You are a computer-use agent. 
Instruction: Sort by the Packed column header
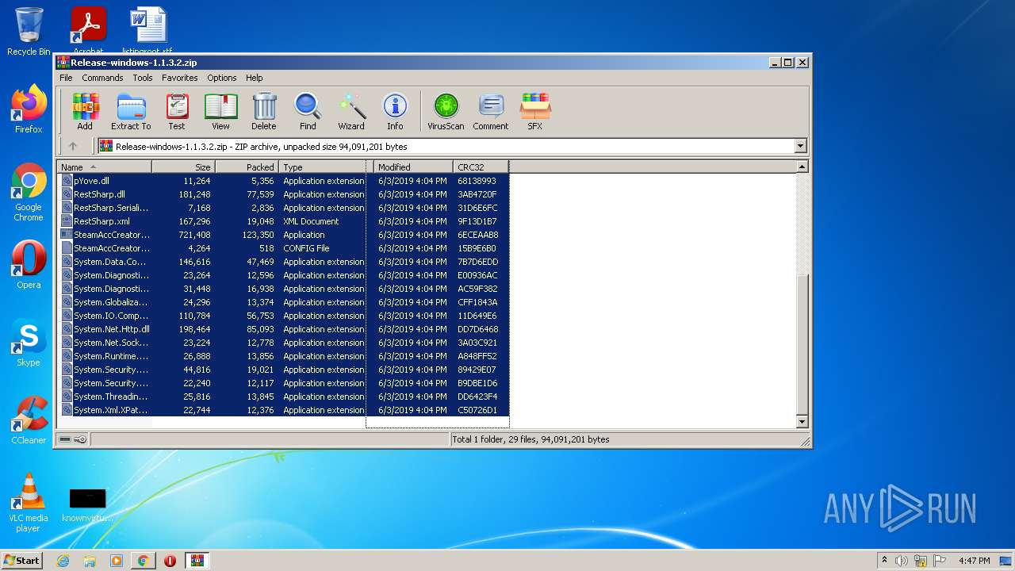247,167
